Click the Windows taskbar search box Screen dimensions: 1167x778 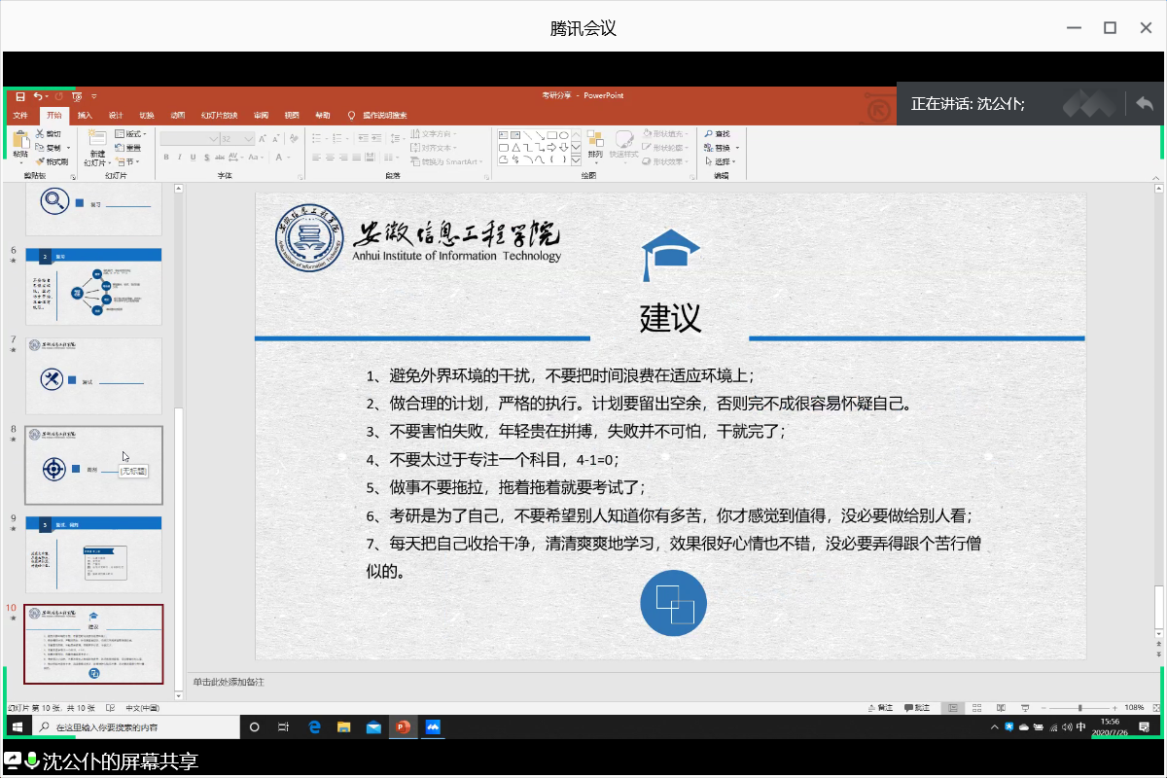click(135, 726)
